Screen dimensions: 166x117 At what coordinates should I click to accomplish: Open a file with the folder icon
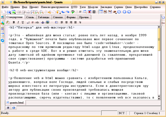pyautogui.click(x=9, y=12)
